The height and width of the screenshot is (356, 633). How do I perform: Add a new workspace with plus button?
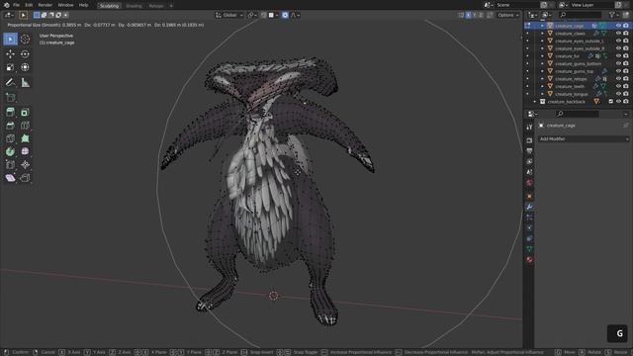coord(171,6)
